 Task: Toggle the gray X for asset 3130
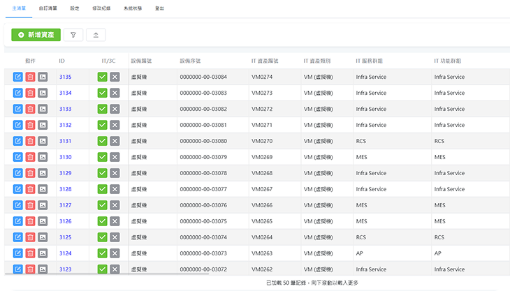115,157
